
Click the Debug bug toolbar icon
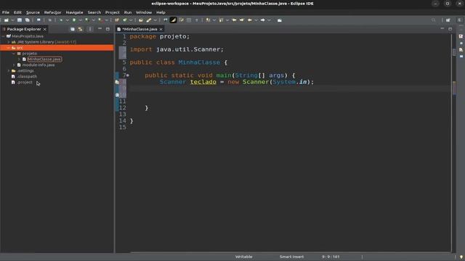pyautogui.click(x=61, y=20)
